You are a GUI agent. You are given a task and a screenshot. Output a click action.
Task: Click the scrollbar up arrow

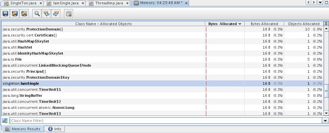point(326,28)
